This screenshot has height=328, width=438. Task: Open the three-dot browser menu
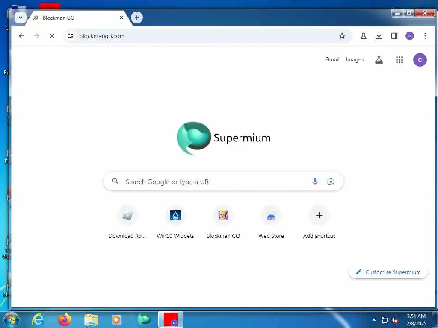click(x=425, y=36)
